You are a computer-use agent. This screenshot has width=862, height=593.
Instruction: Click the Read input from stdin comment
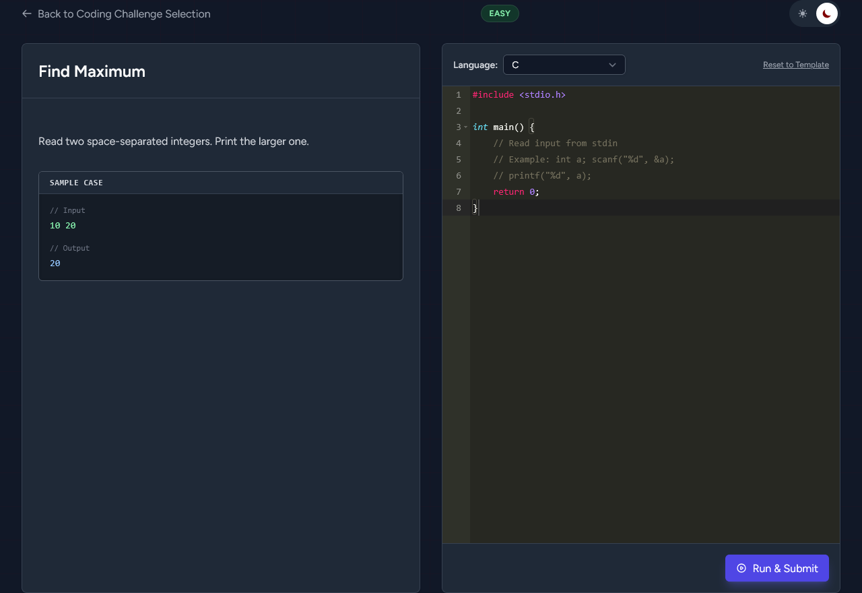[556, 144]
